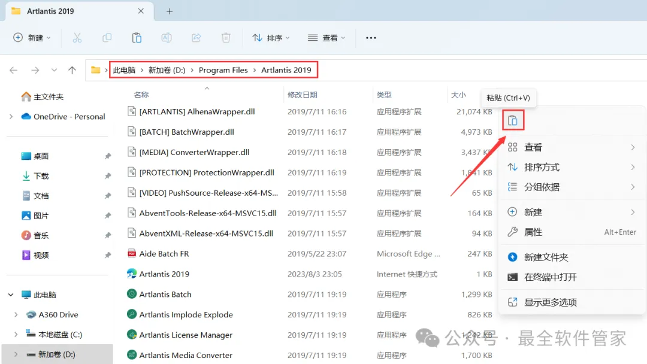The width and height of the screenshot is (647, 364).
Task: Click the Copy icon in toolbar
Action: 107,38
